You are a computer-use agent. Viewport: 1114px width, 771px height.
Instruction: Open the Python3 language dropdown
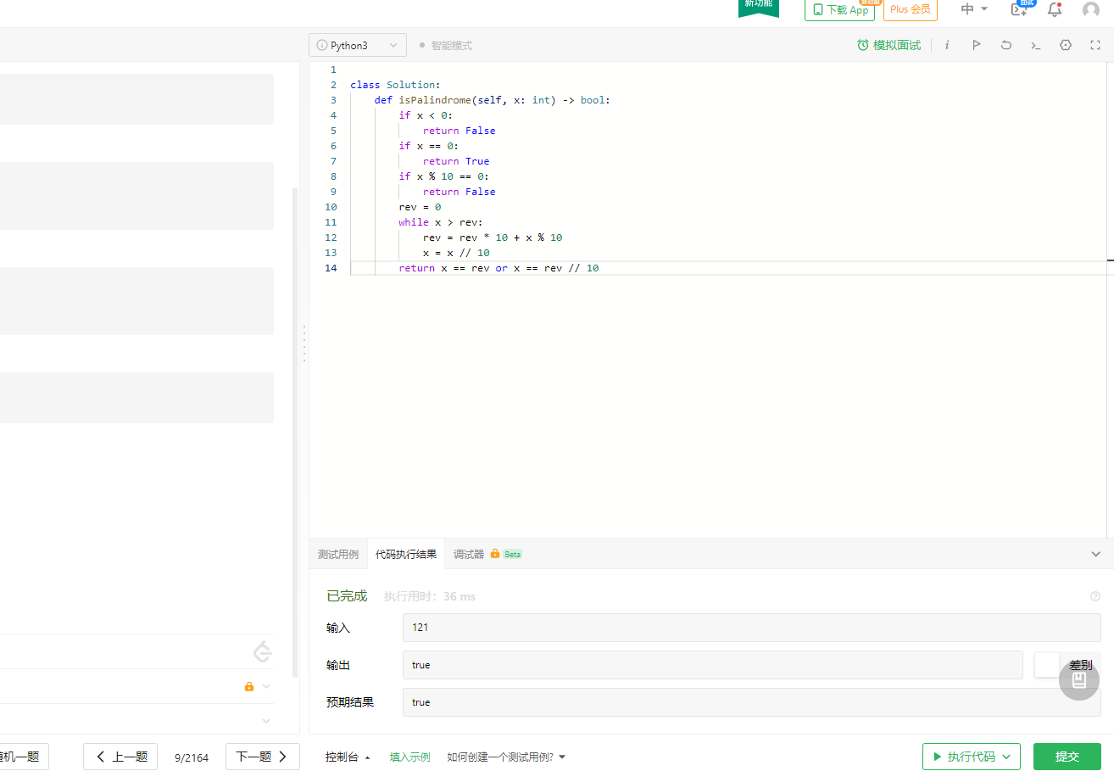[x=357, y=45]
